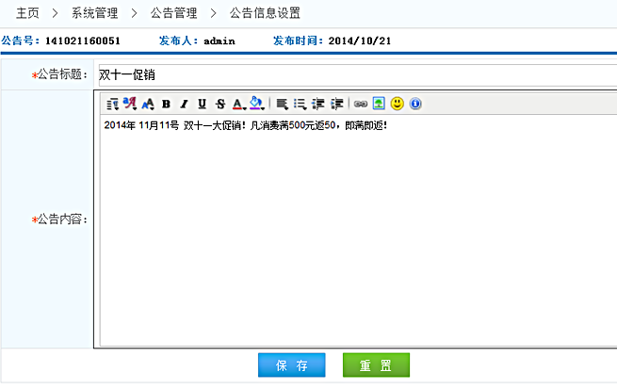Toggle italic formatting

click(x=184, y=104)
